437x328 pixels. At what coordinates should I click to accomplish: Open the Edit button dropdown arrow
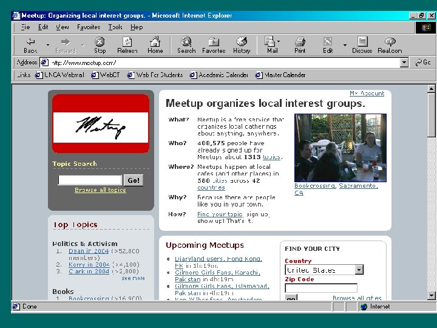point(345,45)
